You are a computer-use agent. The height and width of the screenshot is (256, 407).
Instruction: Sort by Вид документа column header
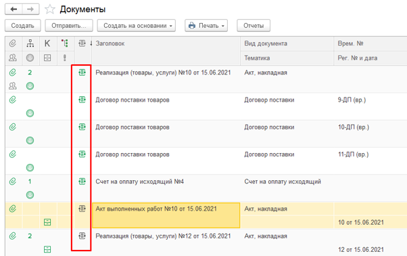click(266, 43)
